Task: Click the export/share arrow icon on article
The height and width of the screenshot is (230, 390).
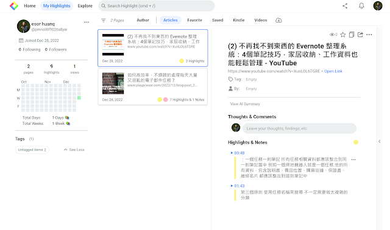Action: pos(360,35)
